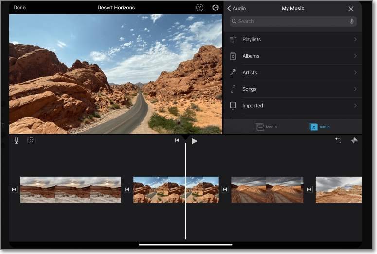Expand Imported chevron

(356, 106)
